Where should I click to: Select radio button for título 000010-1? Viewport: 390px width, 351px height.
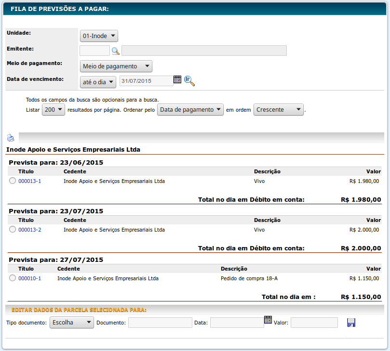tap(13, 278)
